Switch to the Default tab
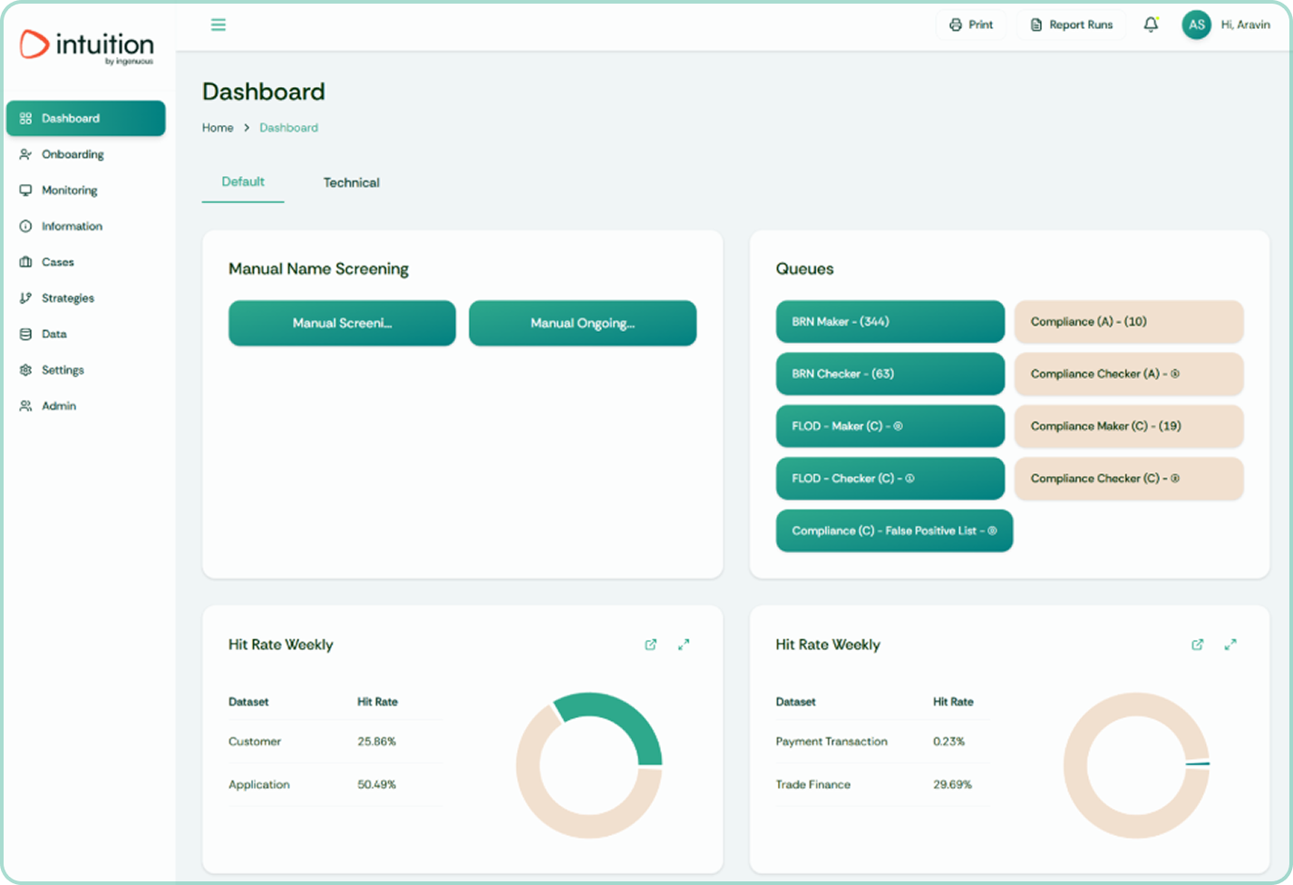 point(243,182)
